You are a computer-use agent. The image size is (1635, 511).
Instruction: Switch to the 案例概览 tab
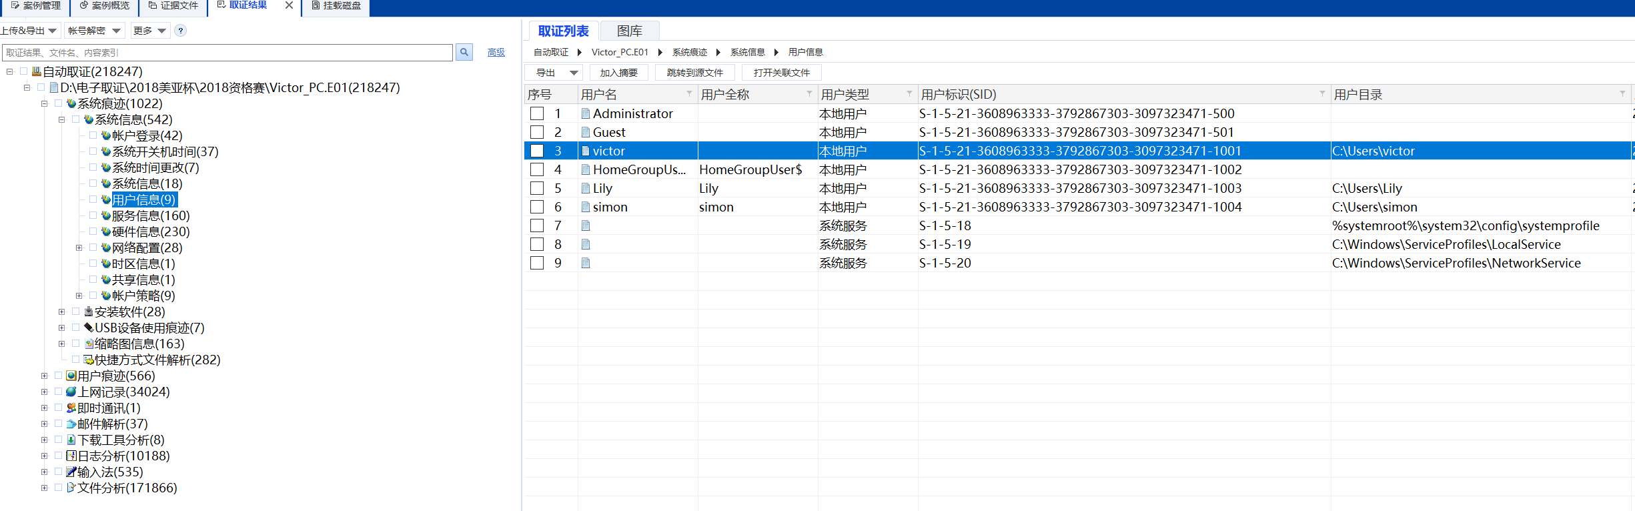pos(105,6)
